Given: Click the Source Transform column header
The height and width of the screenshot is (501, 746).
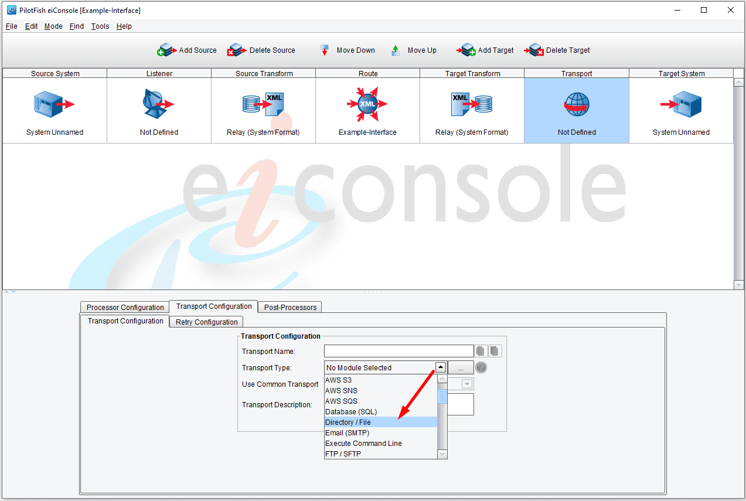Looking at the screenshot, I should point(264,73).
